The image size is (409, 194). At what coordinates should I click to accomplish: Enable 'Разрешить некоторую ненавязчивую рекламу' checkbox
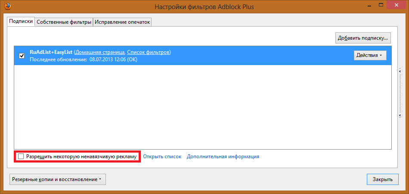[21, 156]
